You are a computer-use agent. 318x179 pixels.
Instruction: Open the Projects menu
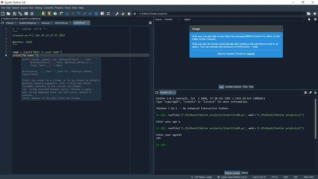tap(59, 8)
